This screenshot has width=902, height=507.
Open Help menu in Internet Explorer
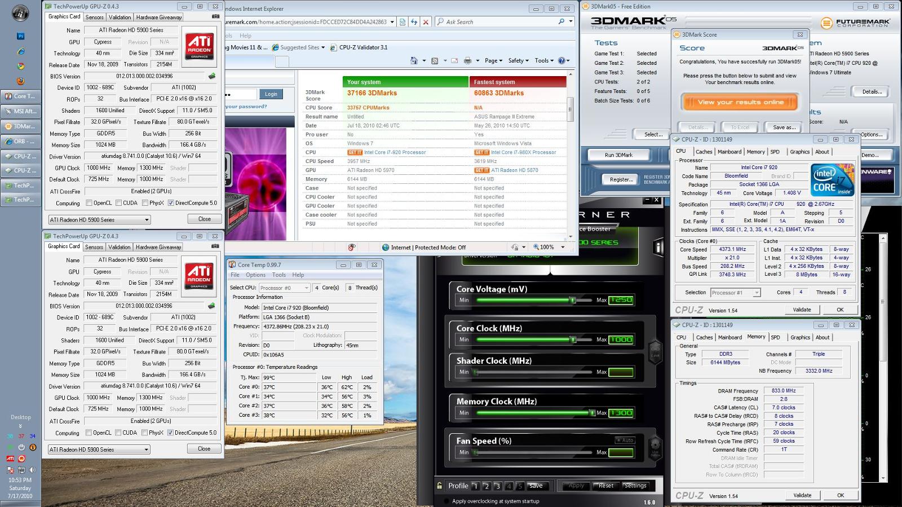point(245,35)
